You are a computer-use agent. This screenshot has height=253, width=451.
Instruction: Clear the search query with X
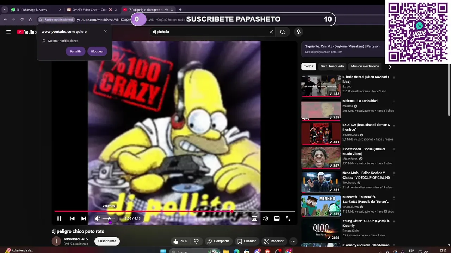pos(271,32)
